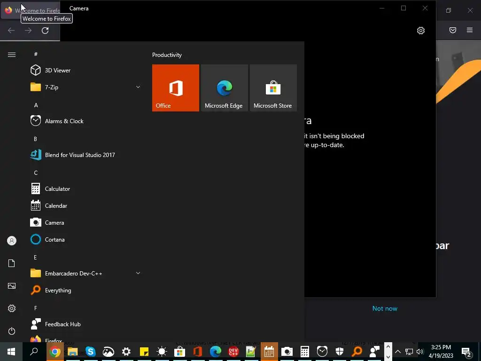Open taskbar Settings gear icon

[126, 352]
